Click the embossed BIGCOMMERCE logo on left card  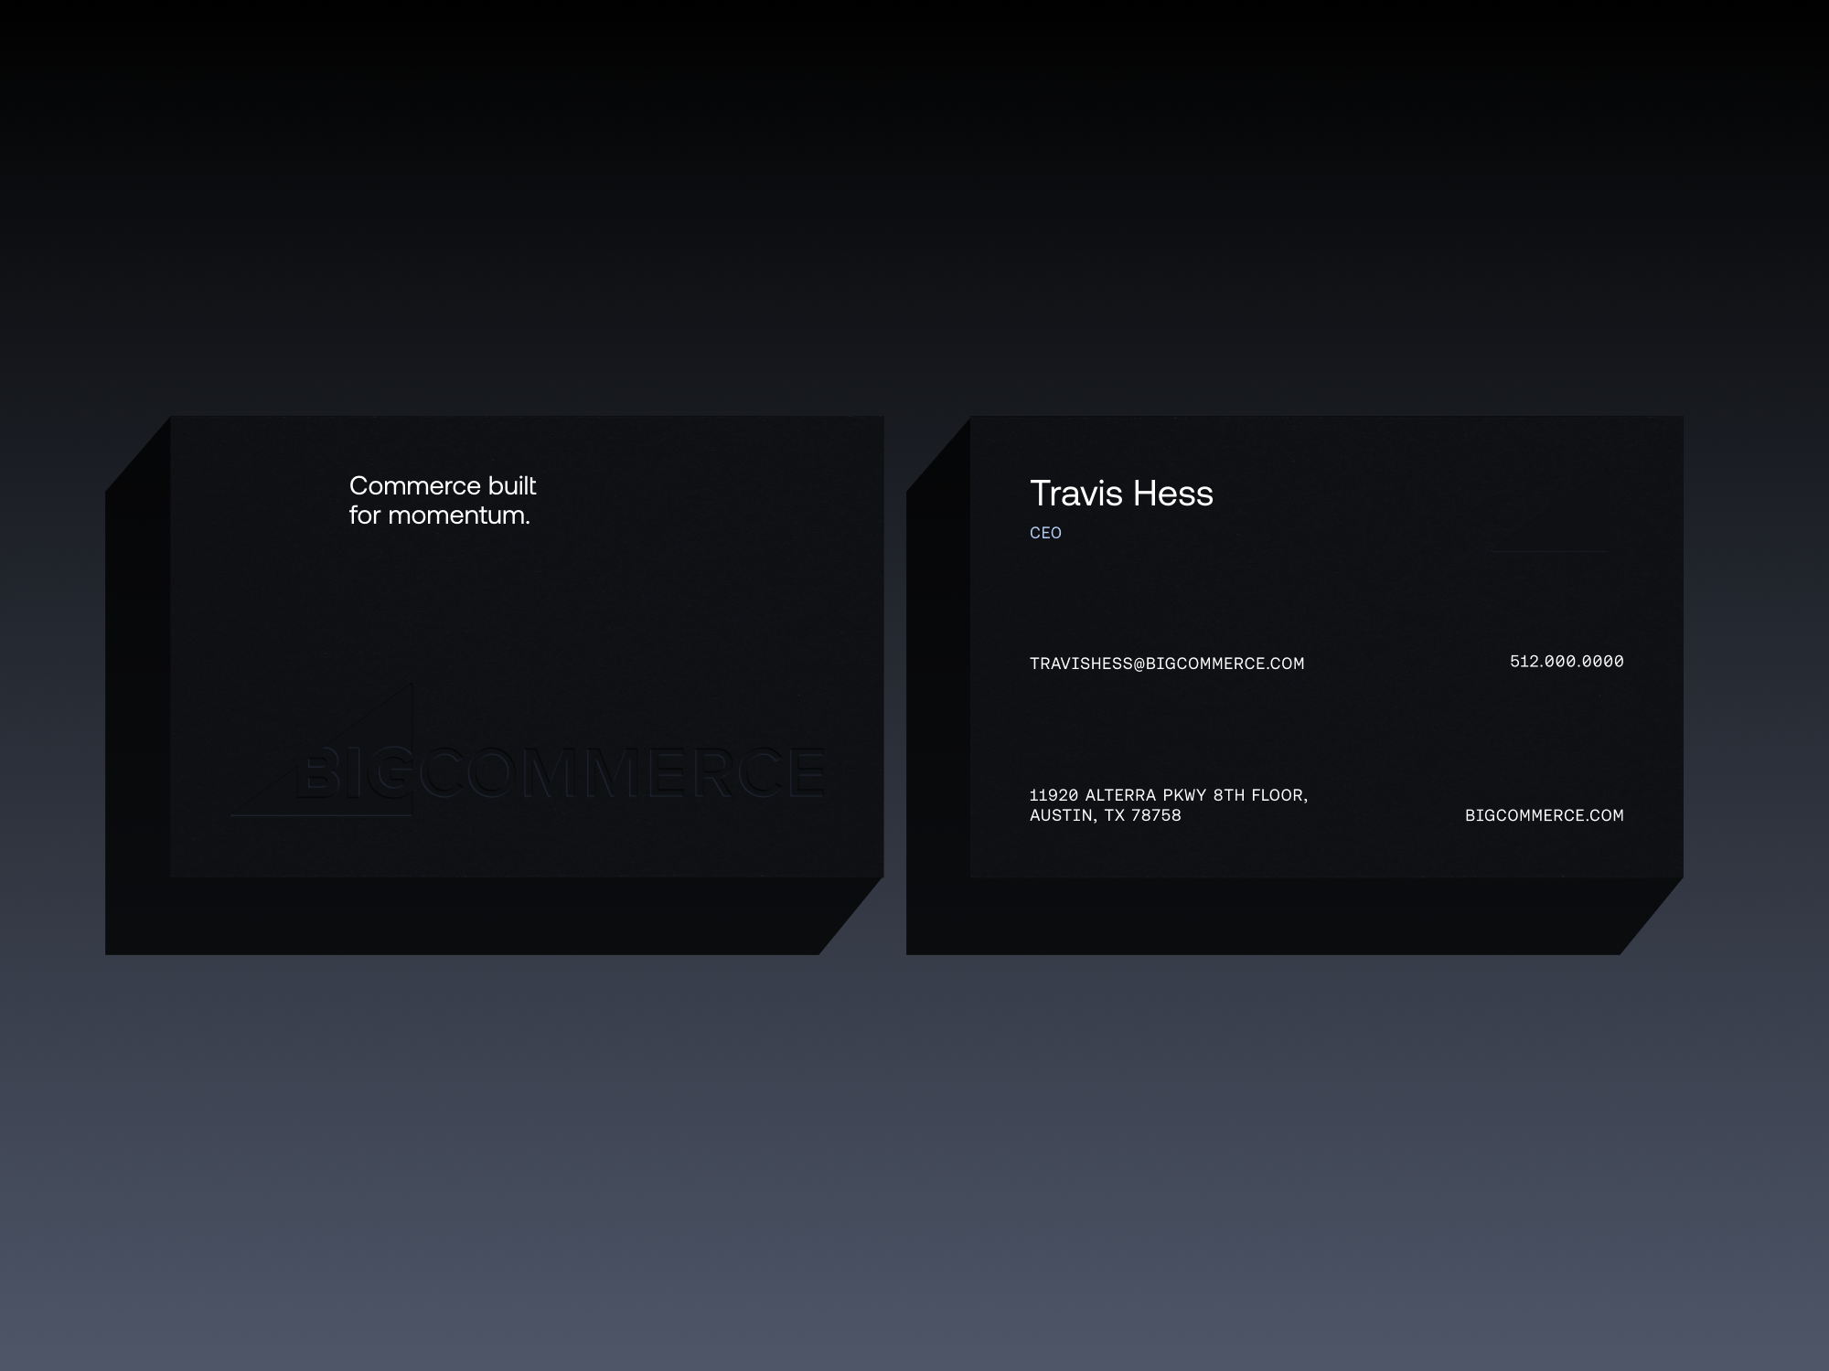point(529,751)
